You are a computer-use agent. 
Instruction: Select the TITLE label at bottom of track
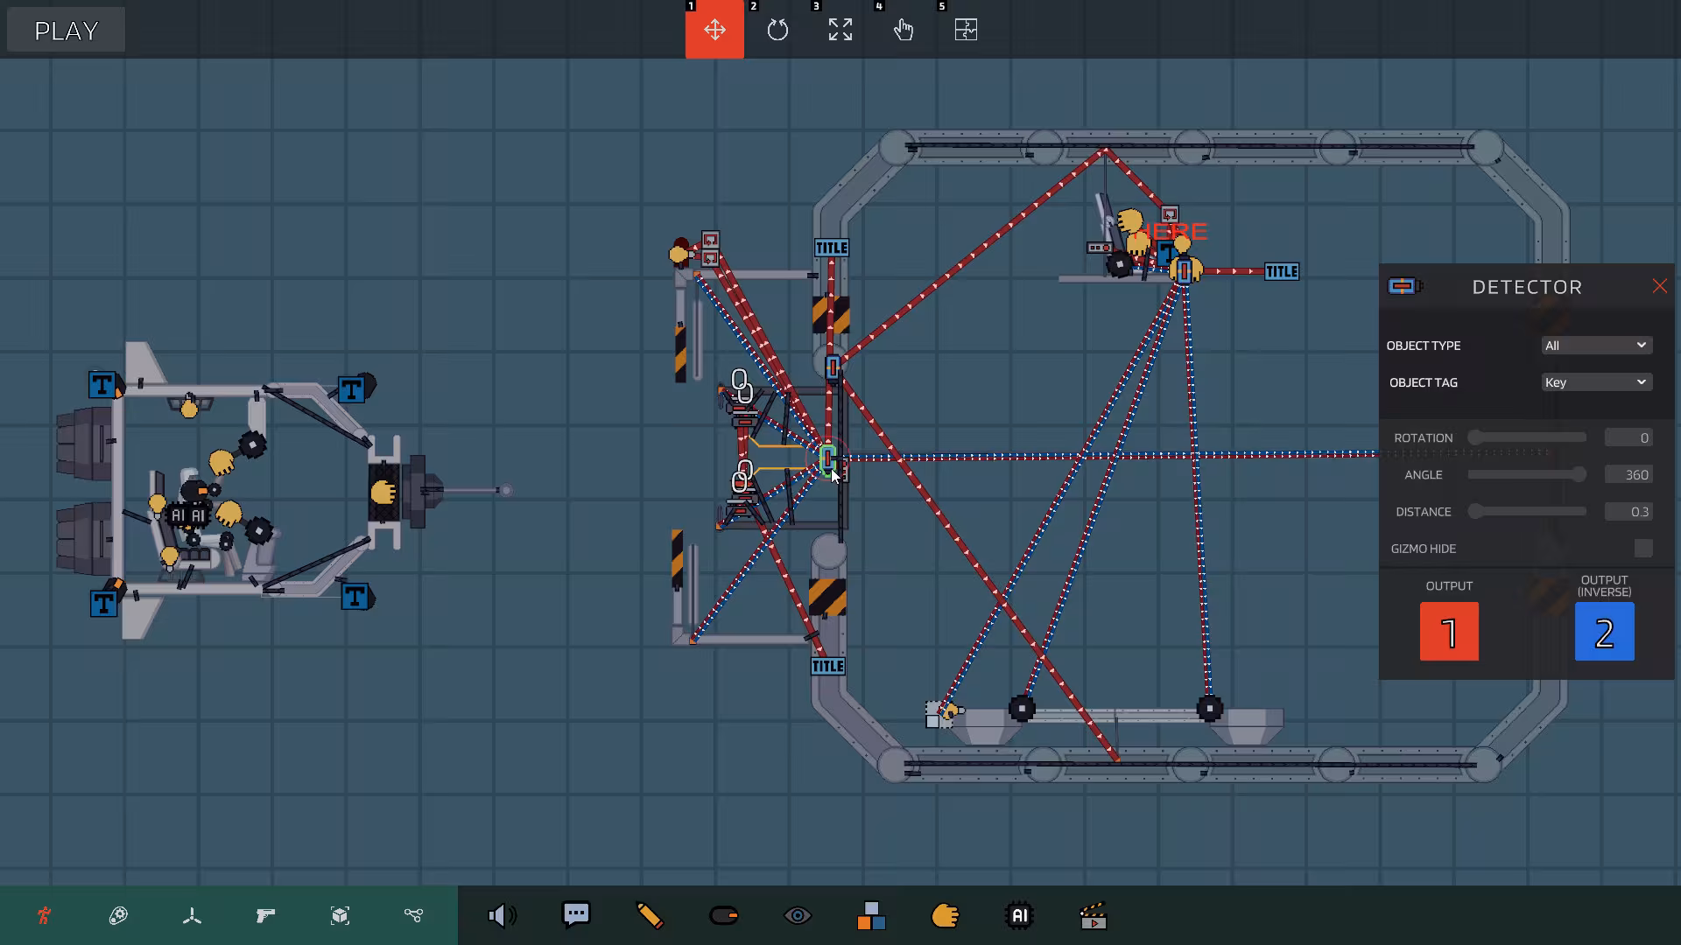[827, 667]
